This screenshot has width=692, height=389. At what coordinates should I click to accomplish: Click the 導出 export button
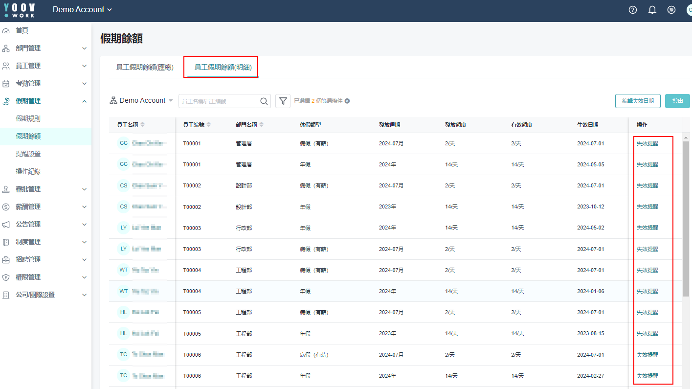click(677, 101)
